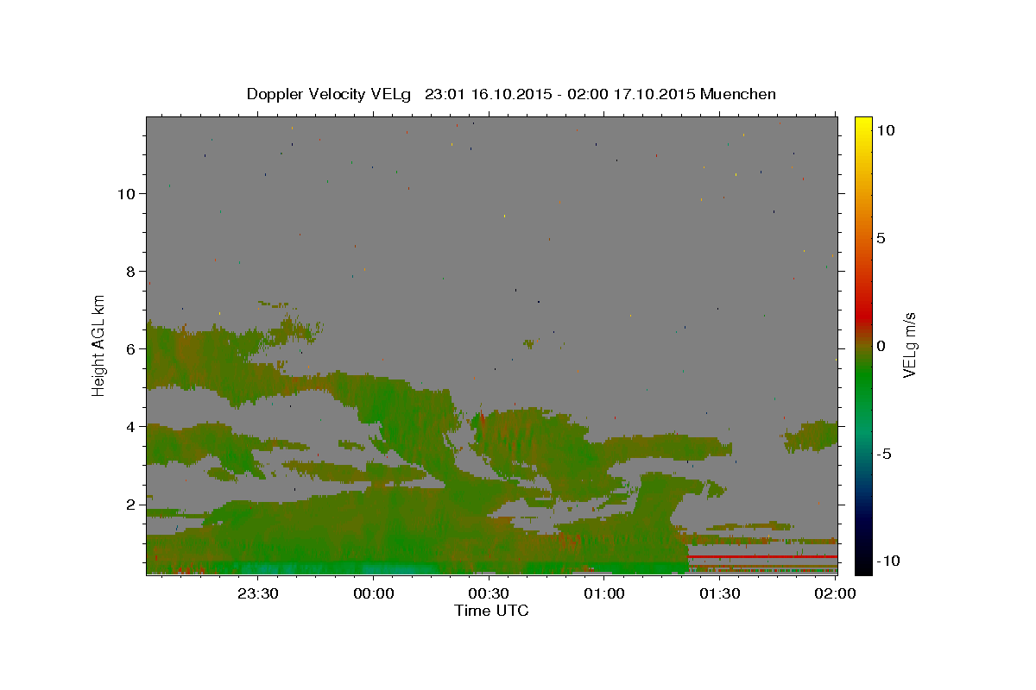Pick the yellow top of the colorbar
This screenshot has width=1036, height=690.
point(862,122)
